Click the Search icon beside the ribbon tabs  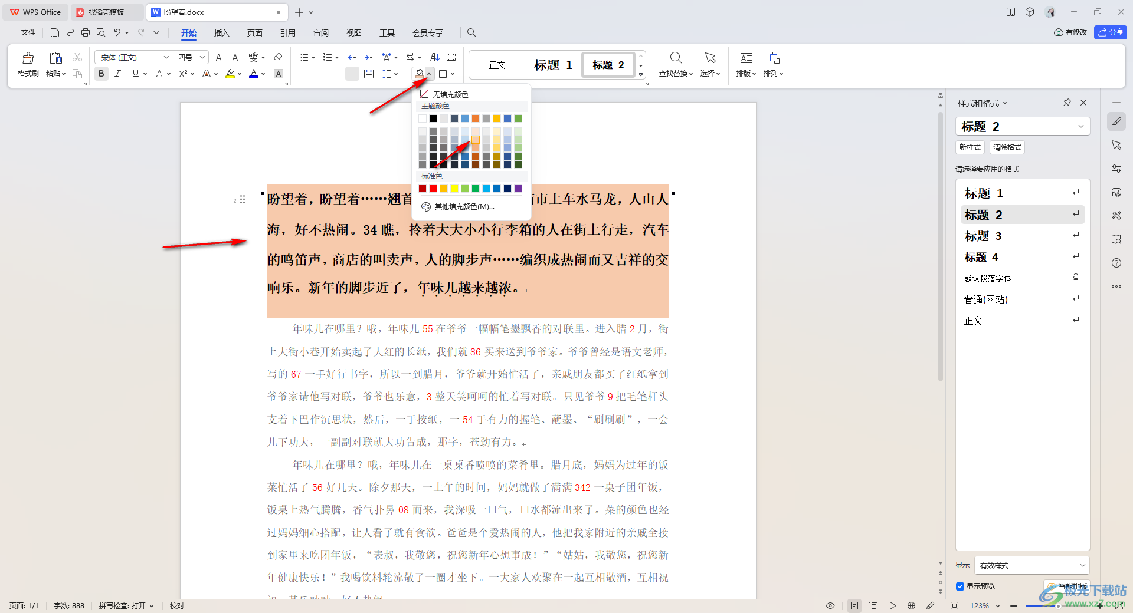point(471,32)
